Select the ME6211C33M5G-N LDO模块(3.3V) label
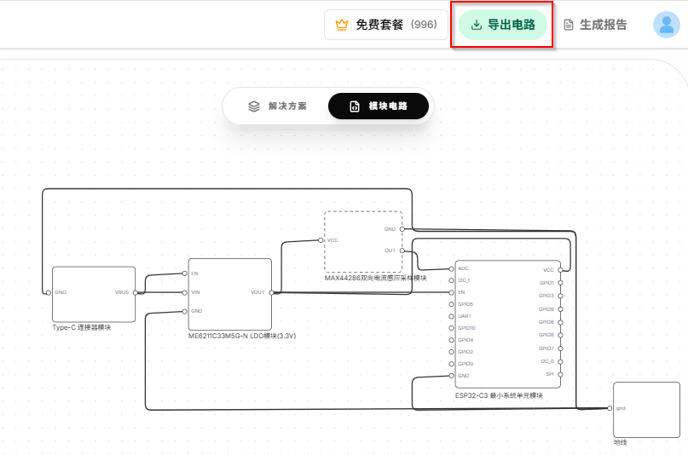 click(242, 336)
